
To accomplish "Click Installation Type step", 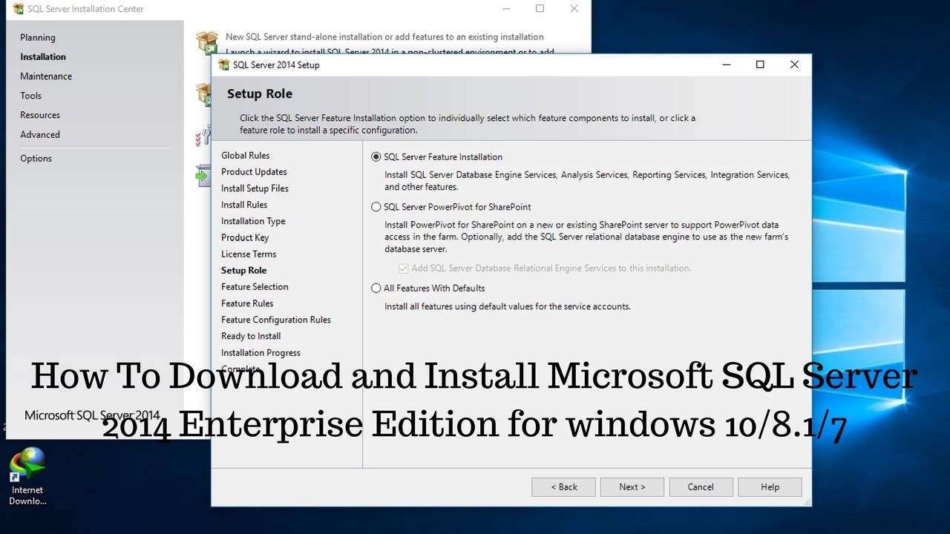I will 253,221.
